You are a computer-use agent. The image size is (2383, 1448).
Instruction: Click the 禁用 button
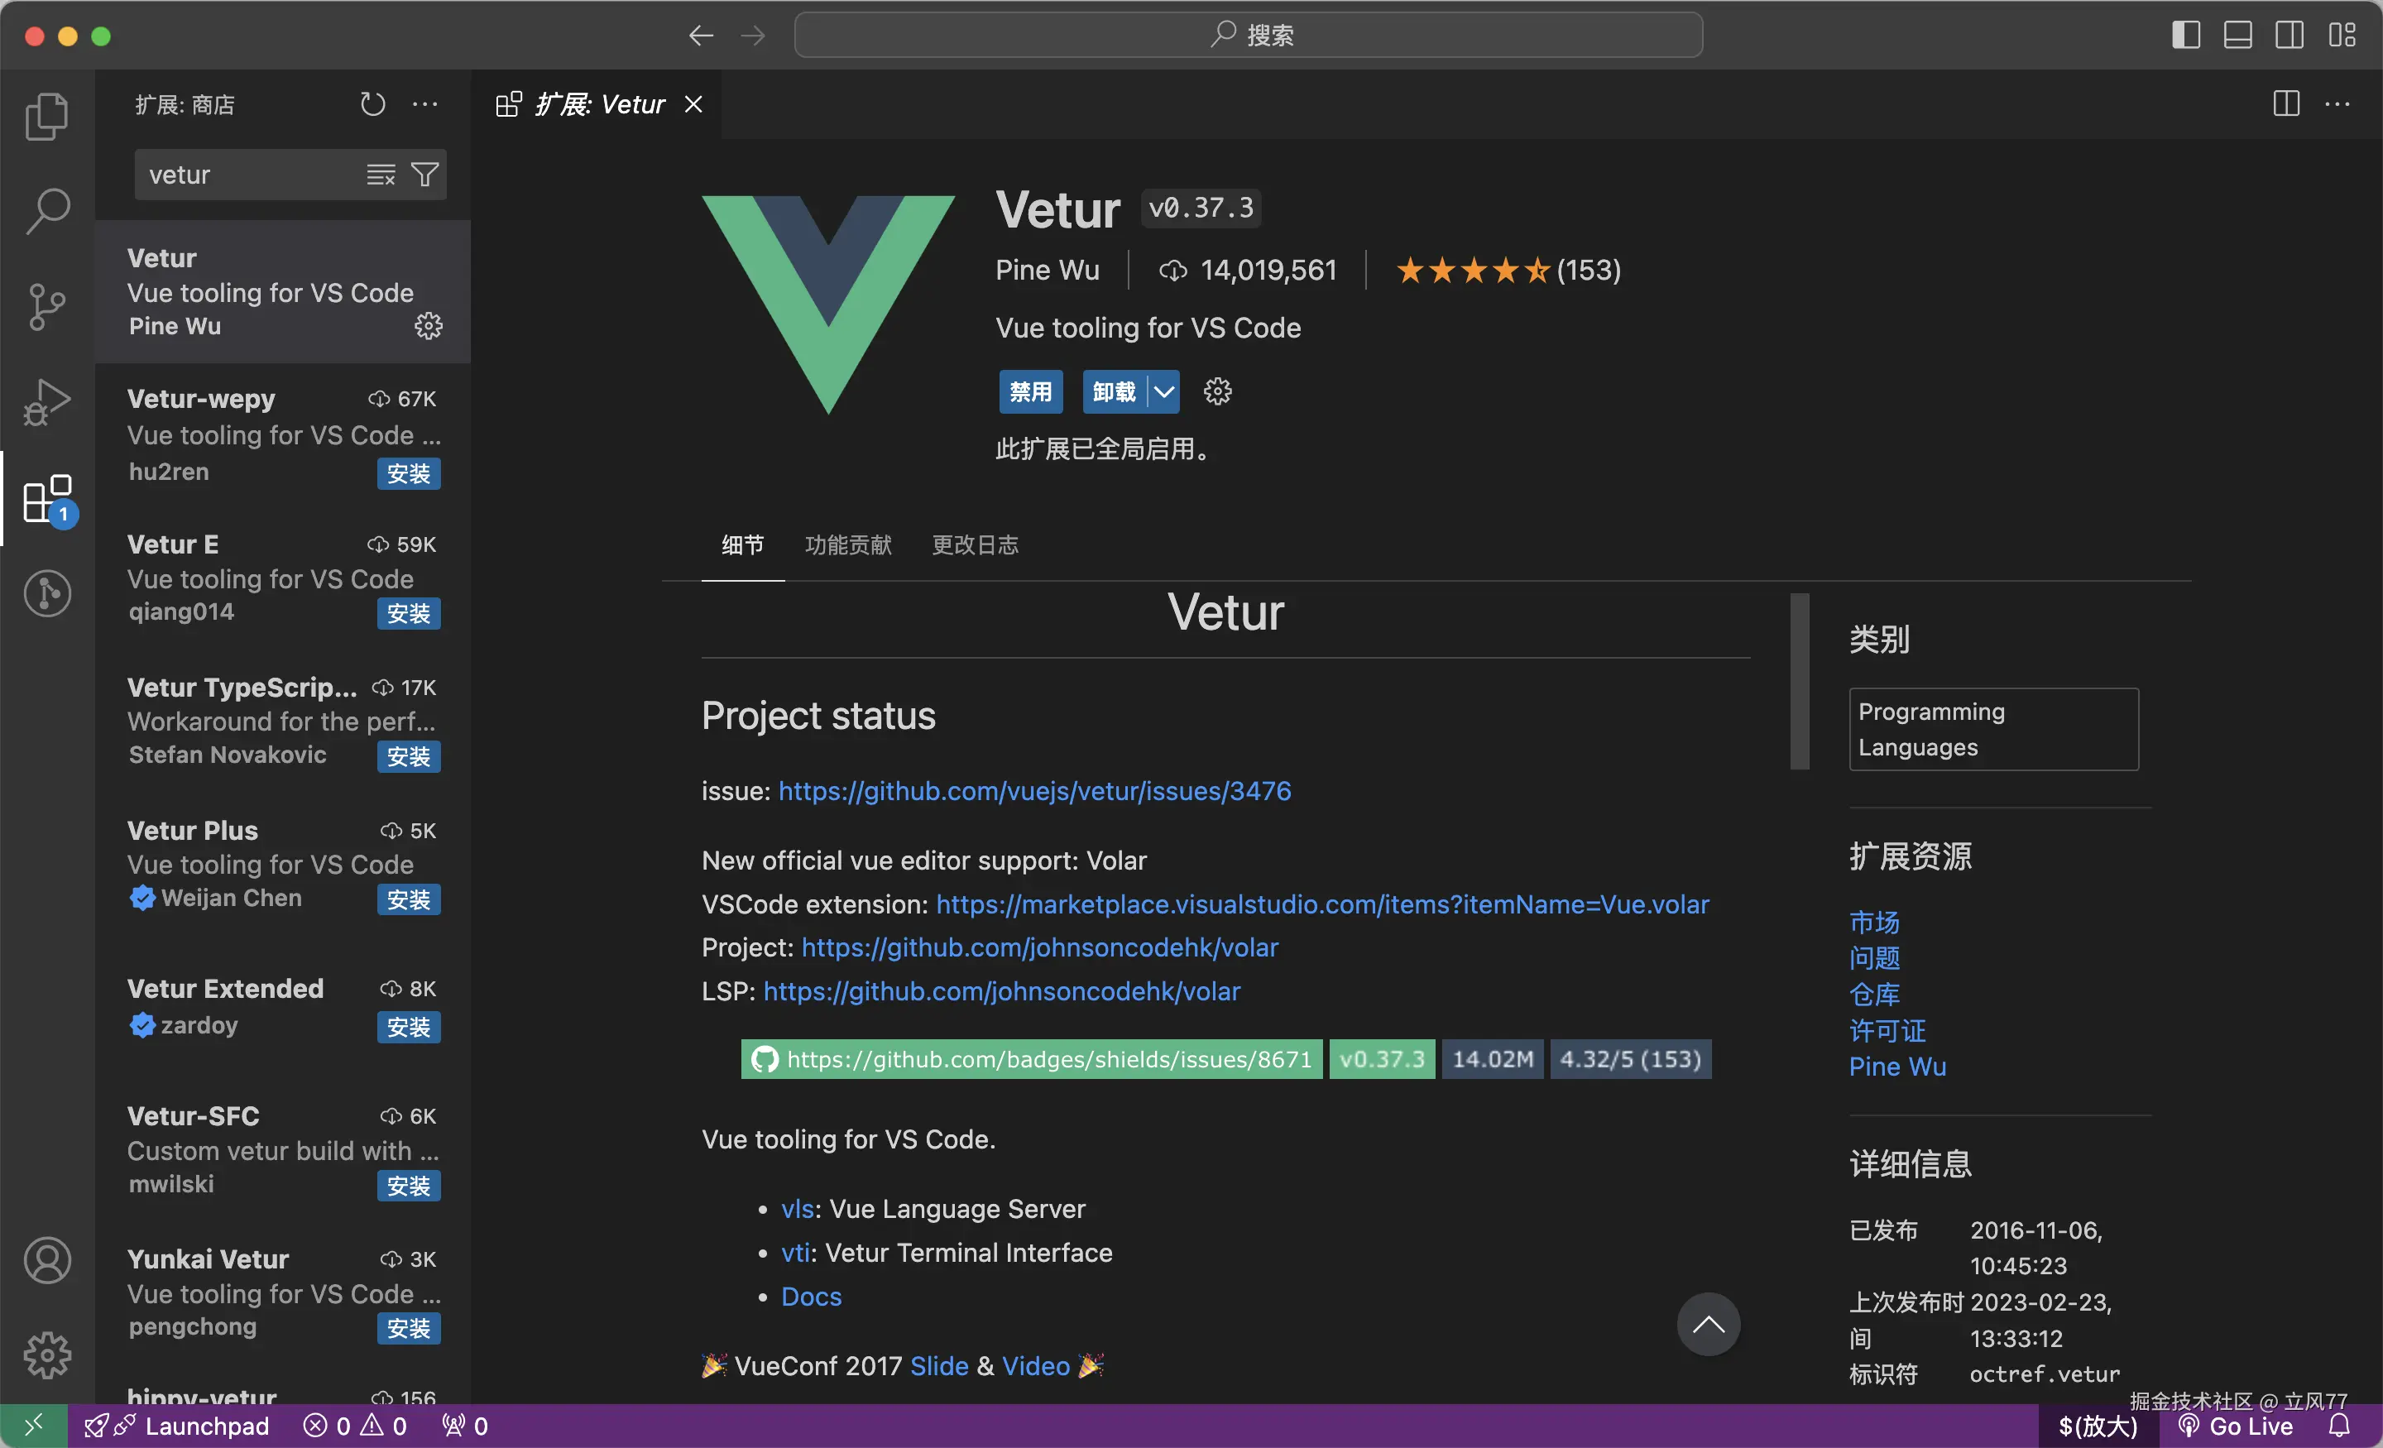coord(1031,391)
